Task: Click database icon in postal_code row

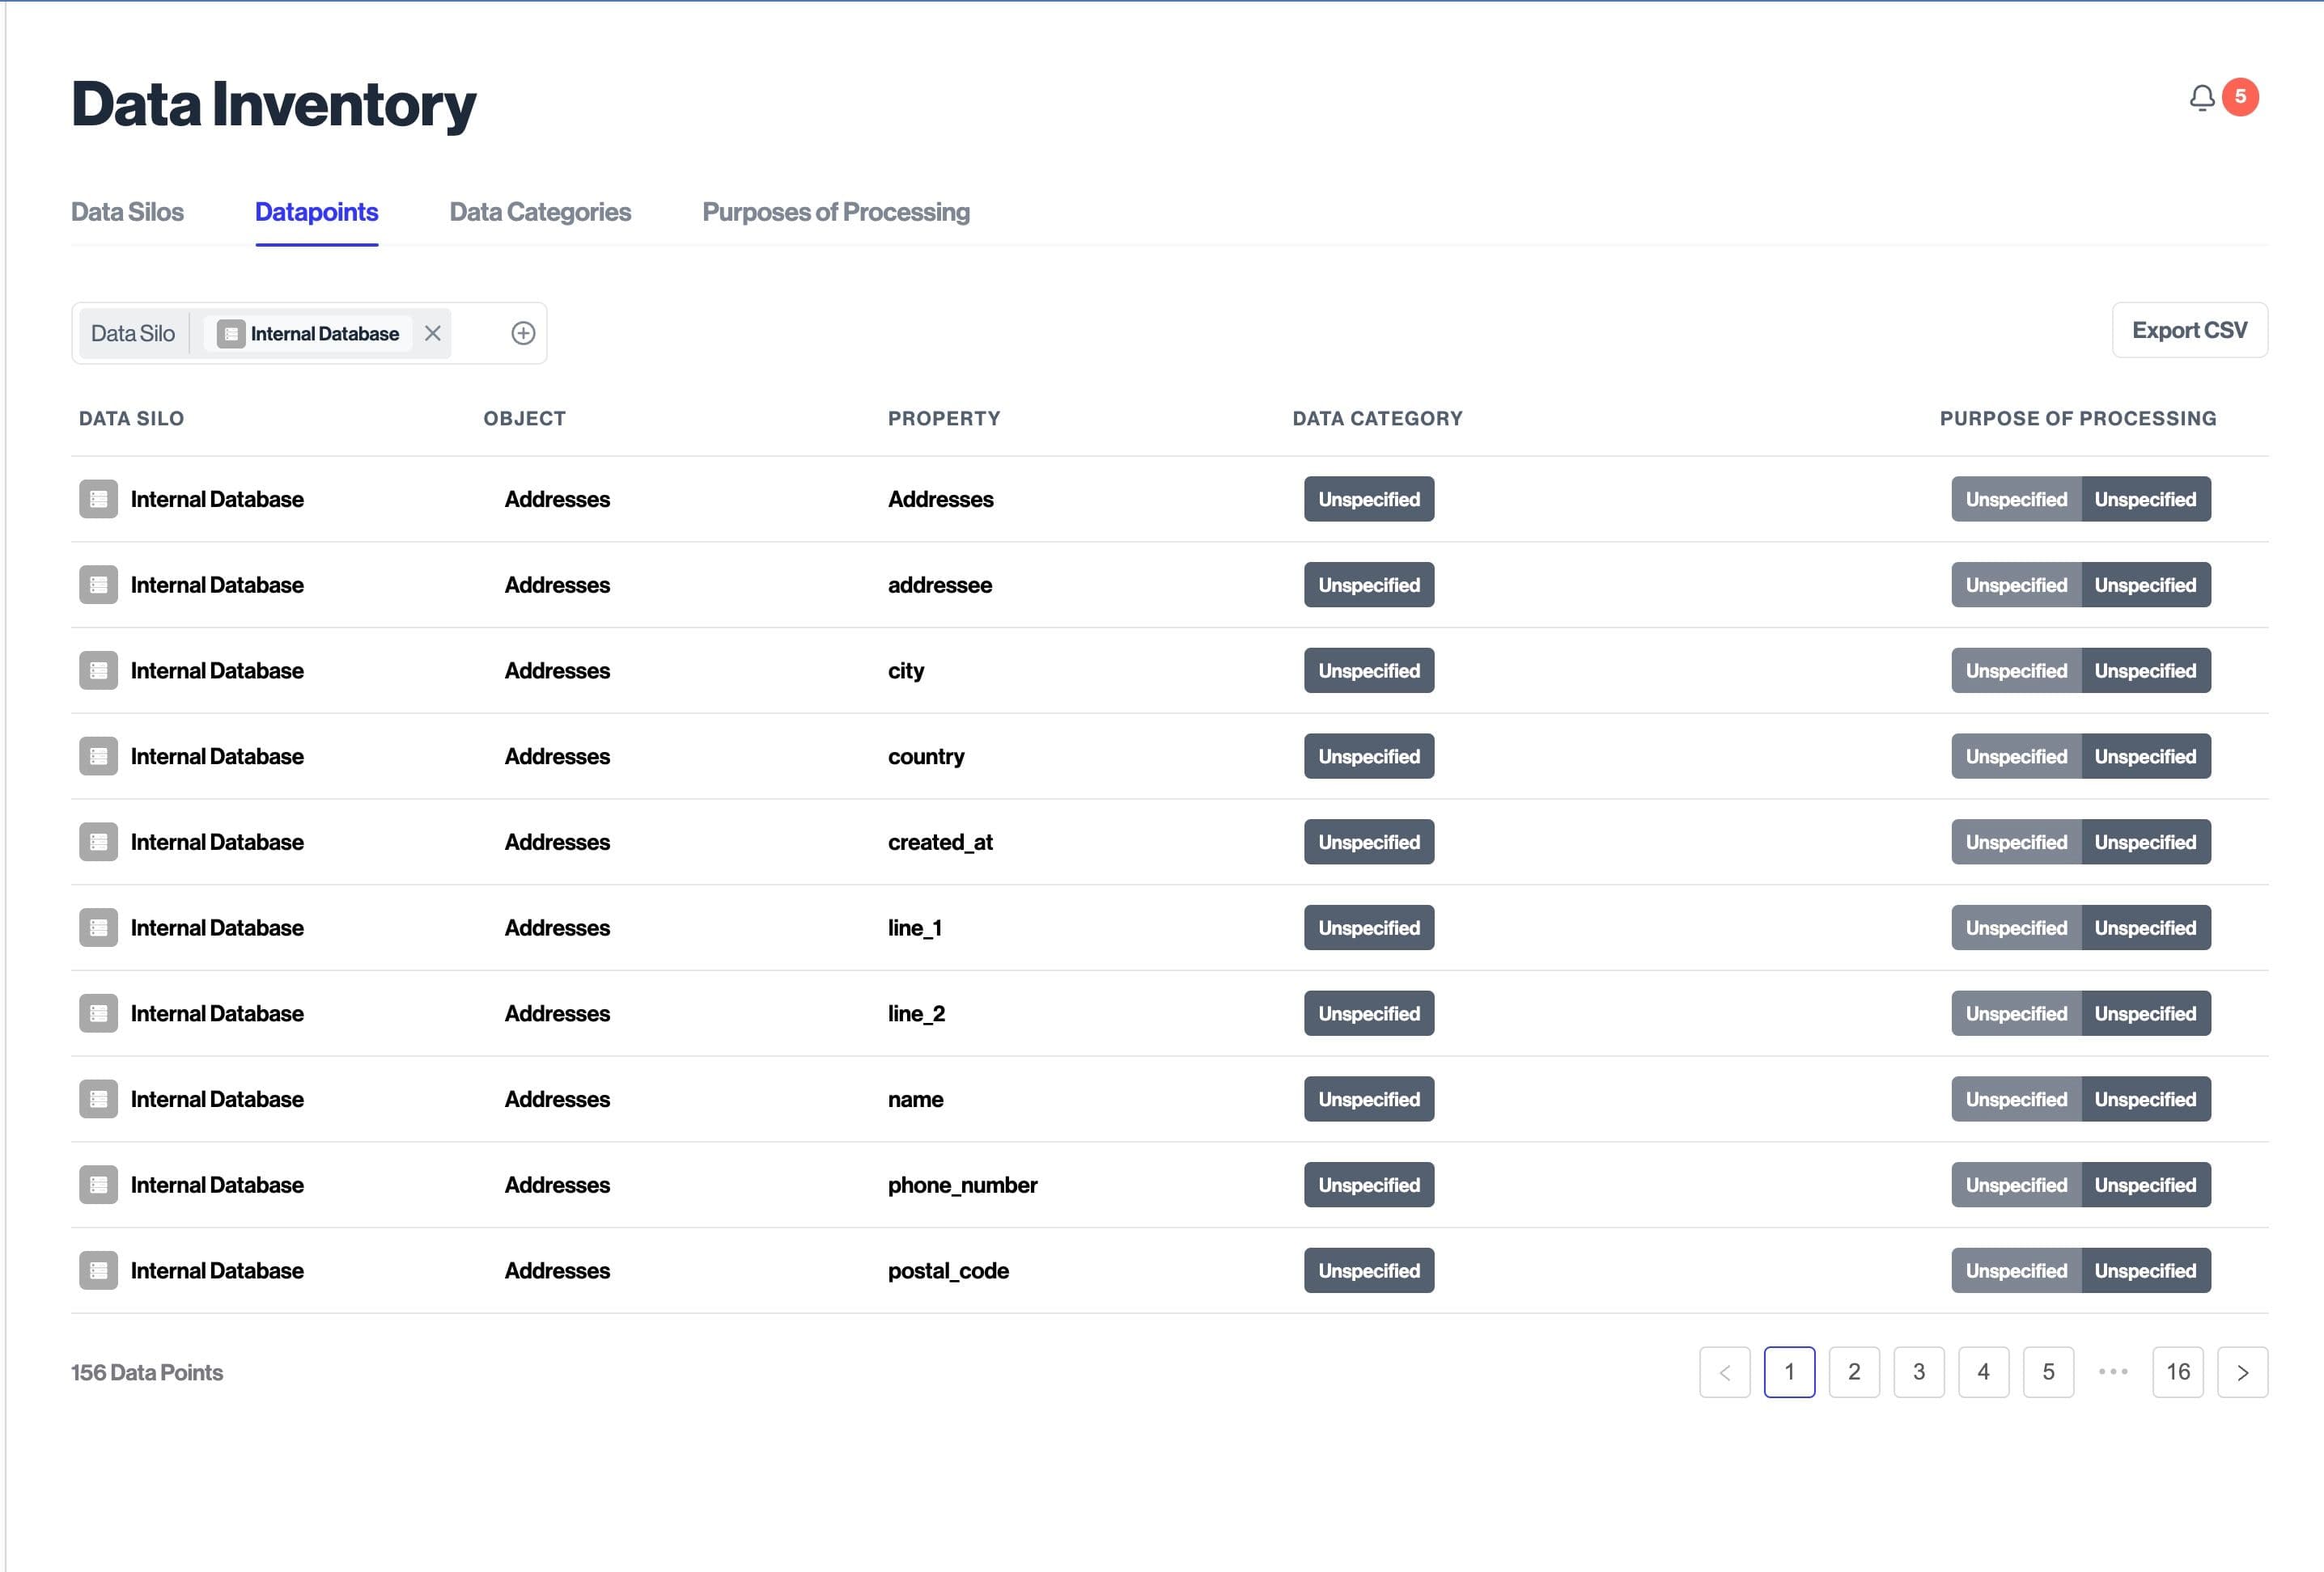Action: click(98, 1270)
